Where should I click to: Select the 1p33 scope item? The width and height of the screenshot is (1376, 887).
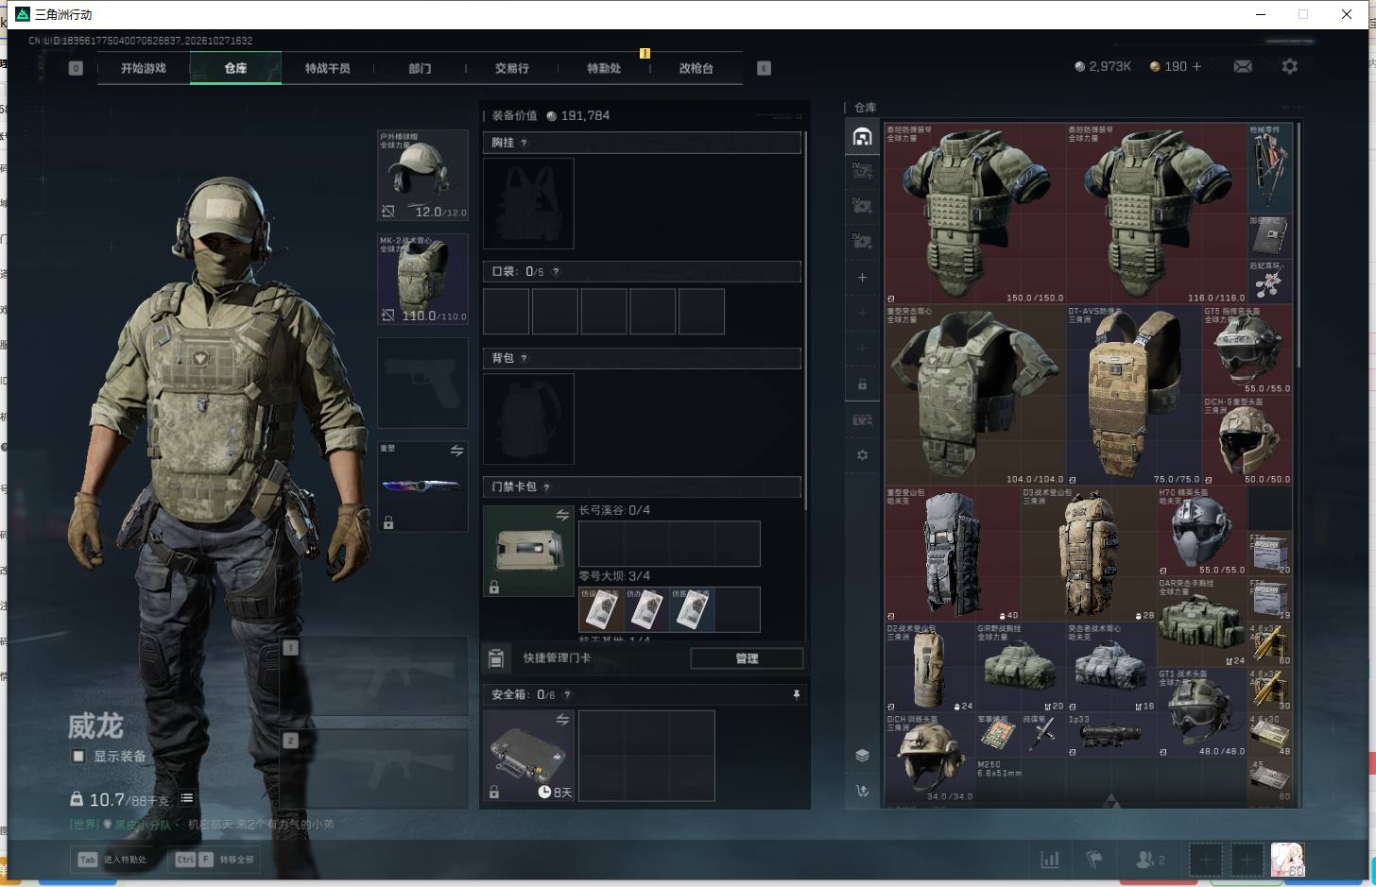1110,734
